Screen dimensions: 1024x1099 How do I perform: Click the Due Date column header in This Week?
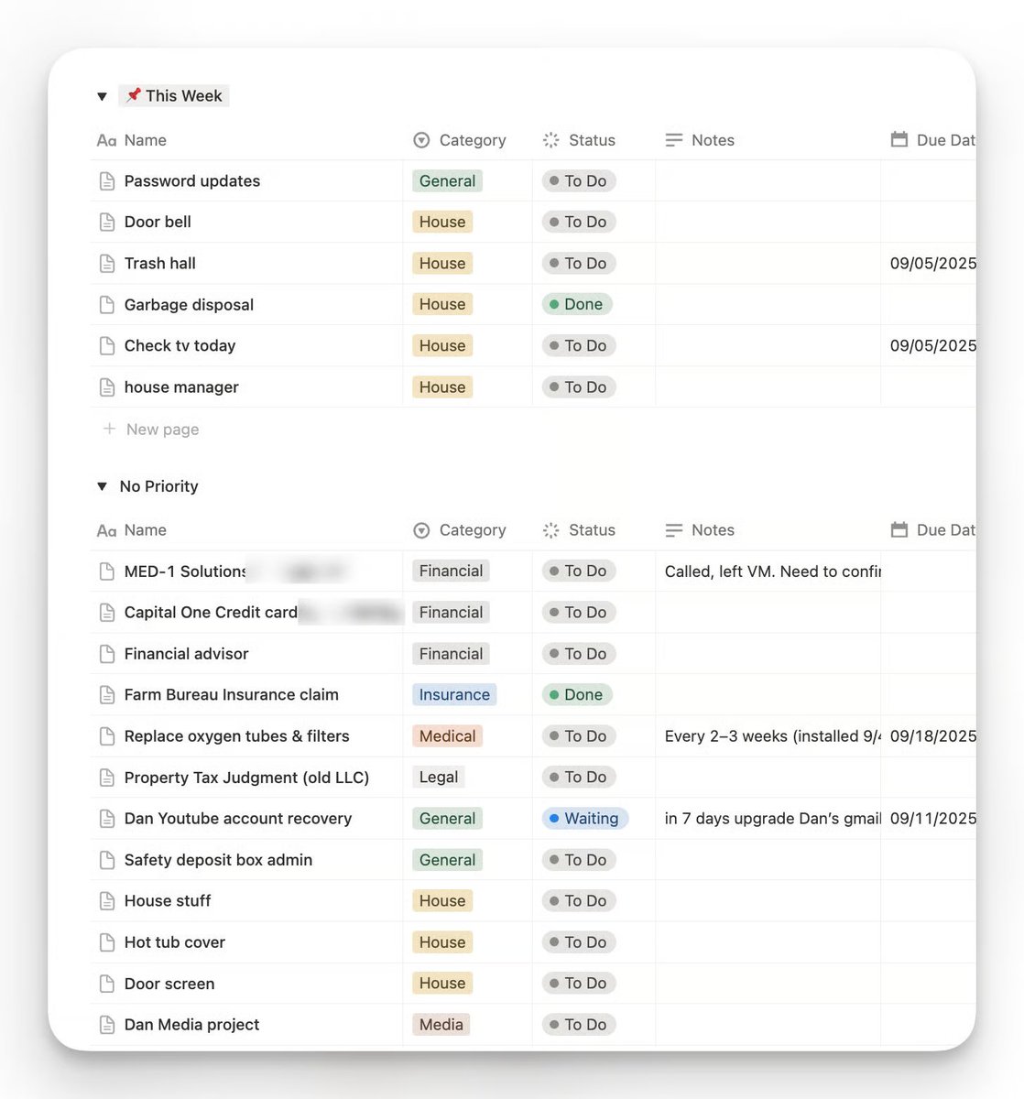tap(932, 140)
